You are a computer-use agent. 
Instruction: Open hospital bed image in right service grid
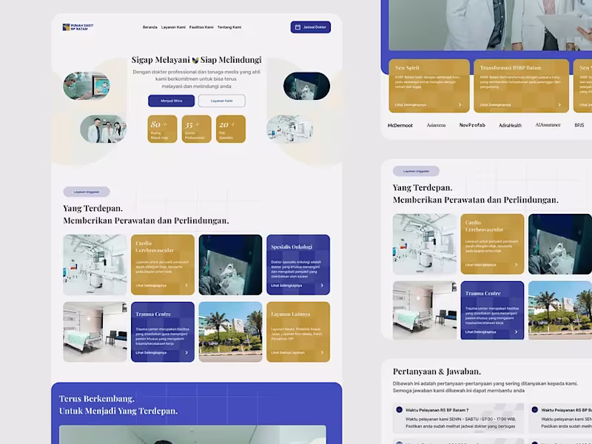pos(424,310)
